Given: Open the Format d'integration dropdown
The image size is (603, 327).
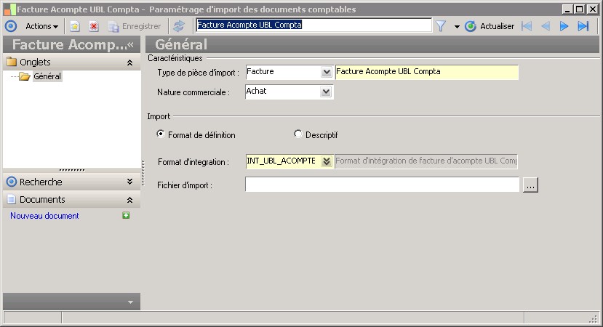Looking at the screenshot, I should pyautogui.click(x=327, y=161).
